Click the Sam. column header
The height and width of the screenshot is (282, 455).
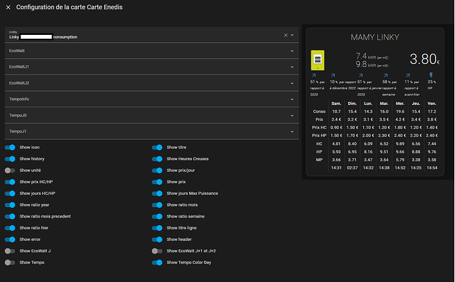(336, 103)
